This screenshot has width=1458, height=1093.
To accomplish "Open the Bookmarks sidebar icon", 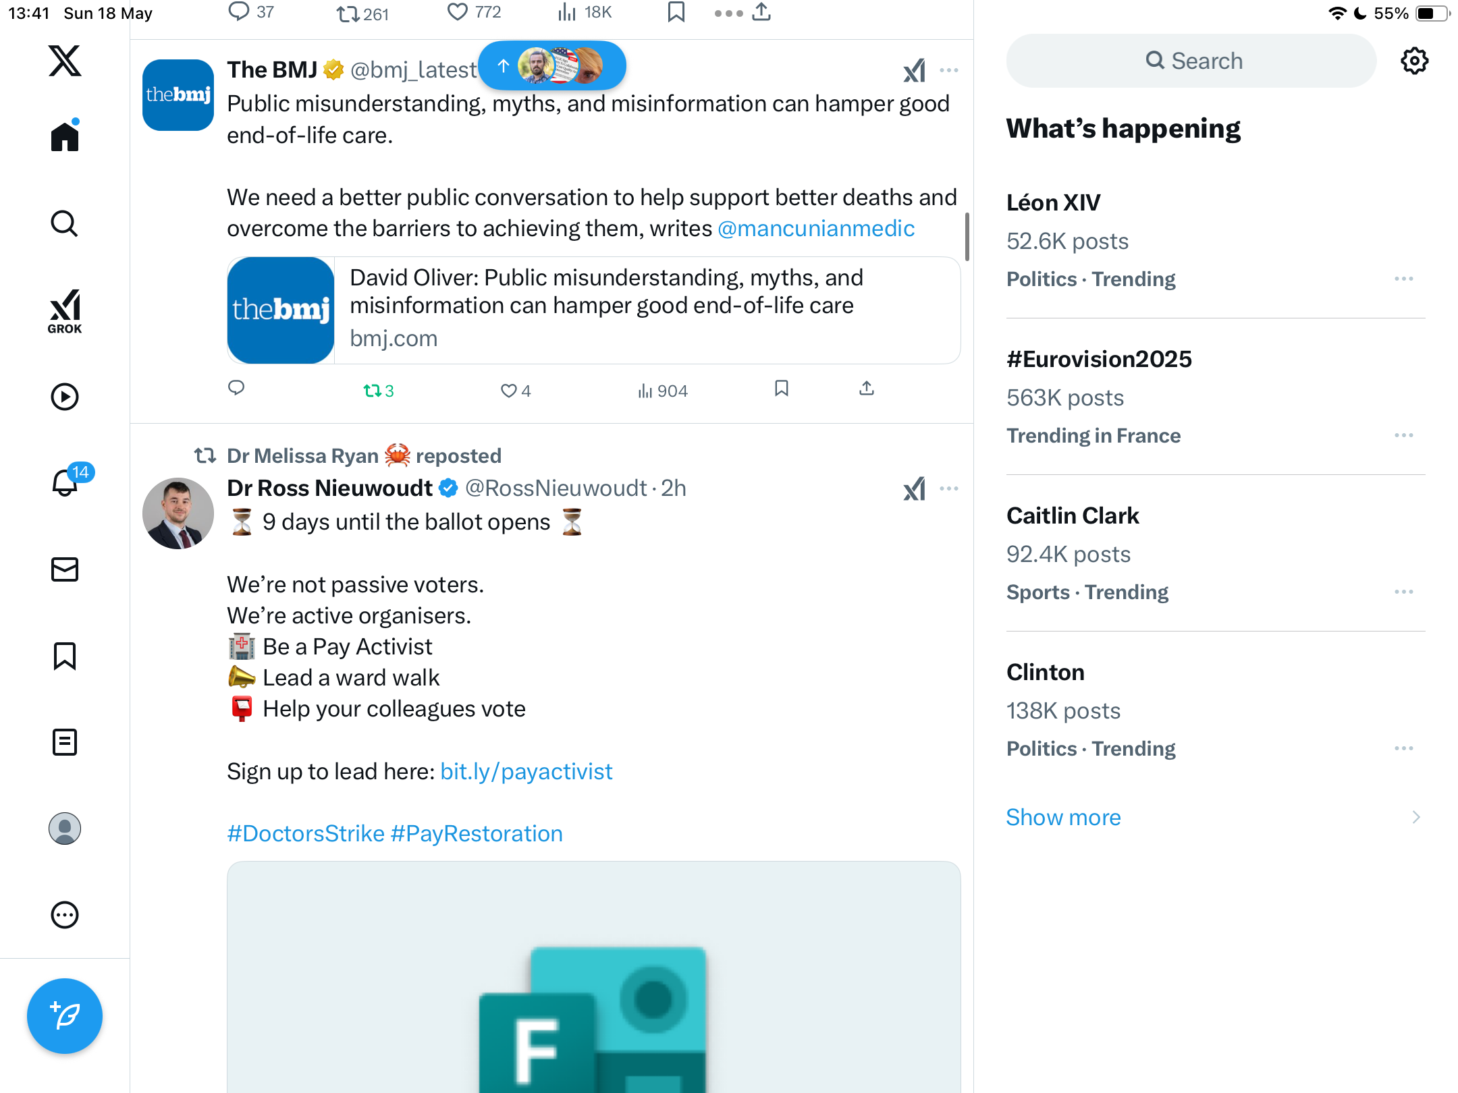I will [x=65, y=656].
